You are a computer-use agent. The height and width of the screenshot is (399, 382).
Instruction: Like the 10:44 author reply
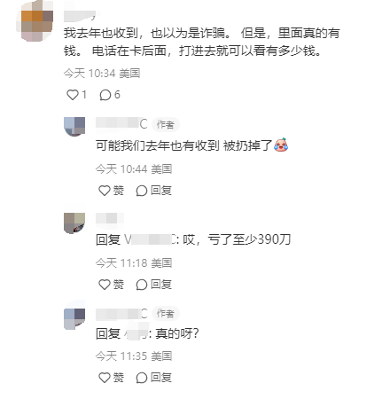(111, 191)
